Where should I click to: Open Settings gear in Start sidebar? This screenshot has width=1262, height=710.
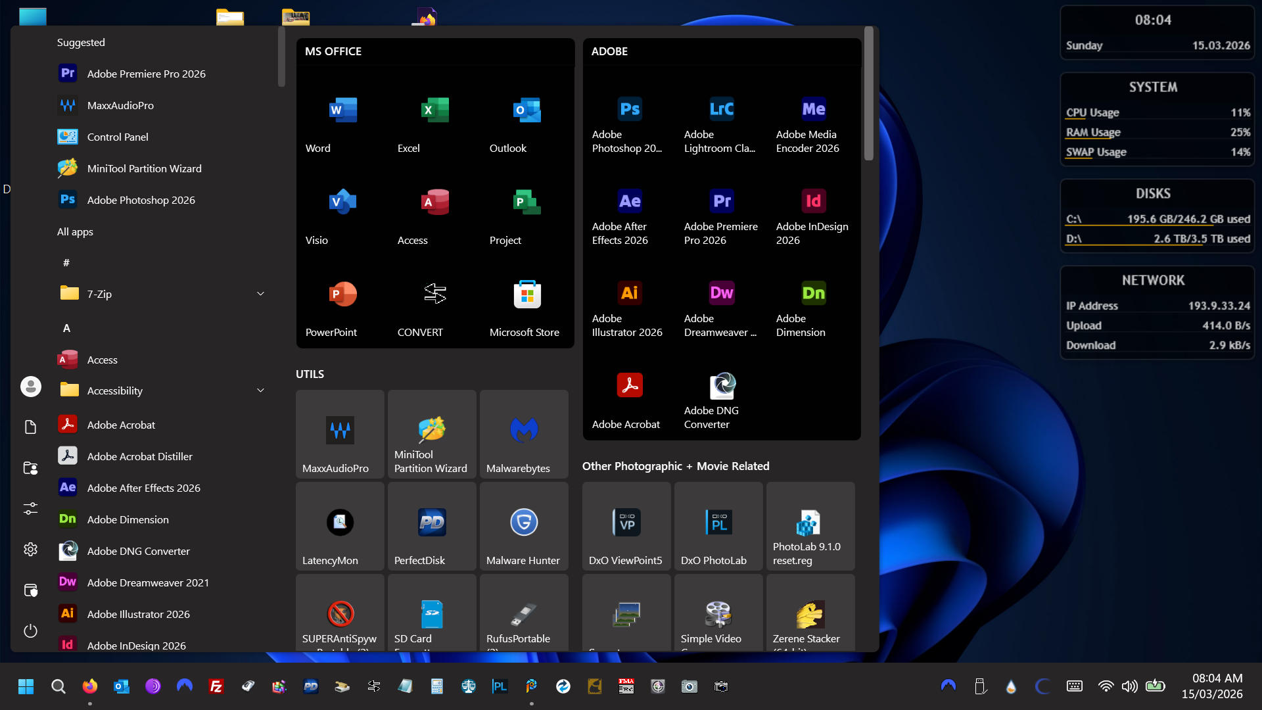pos(30,550)
